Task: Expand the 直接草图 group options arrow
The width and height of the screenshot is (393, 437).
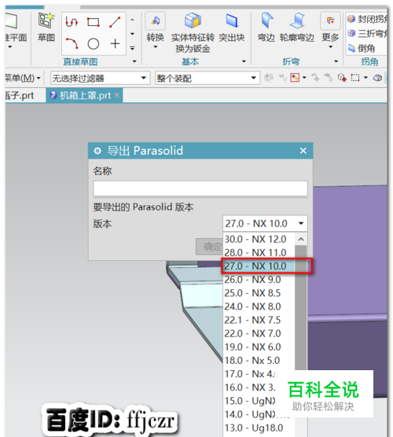Action: (134, 61)
